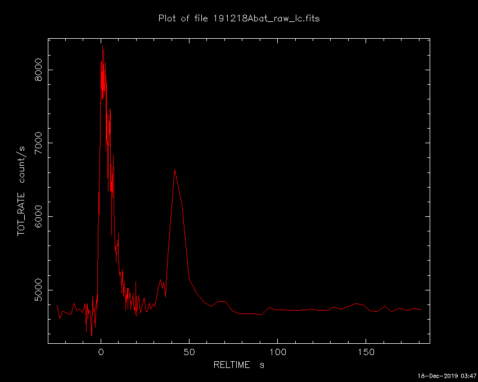Click the second red peak near 6600 counts
Image resolution: width=478 pixels, height=382 pixels.
174,170
